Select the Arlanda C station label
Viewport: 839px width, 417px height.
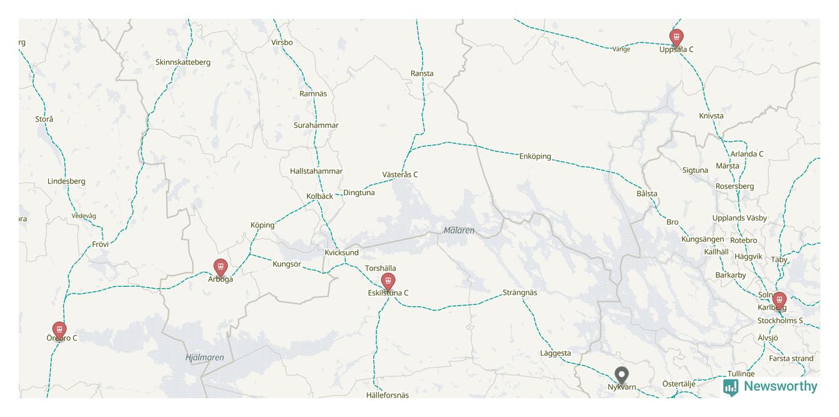(x=747, y=154)
